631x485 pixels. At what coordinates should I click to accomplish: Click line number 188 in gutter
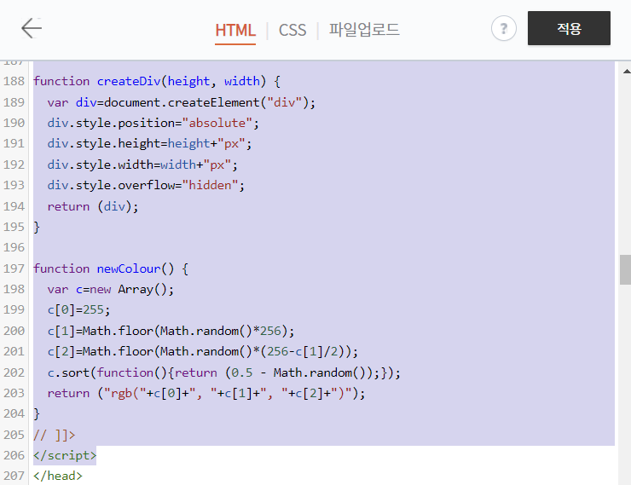[x=14, y=81]
